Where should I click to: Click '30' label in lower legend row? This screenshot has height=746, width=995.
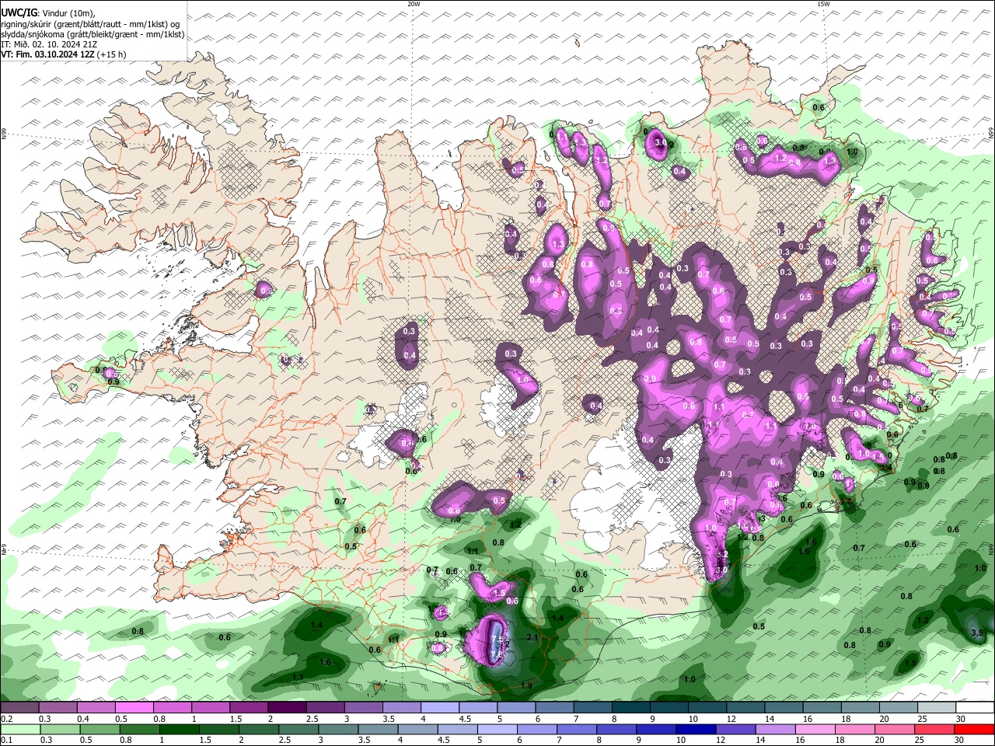pos(958,740)
